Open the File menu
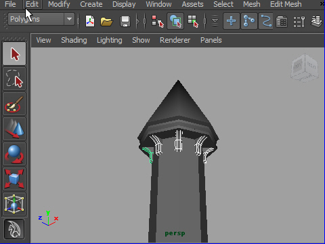This screenshot has height=244, width=325. coord(10,4)
